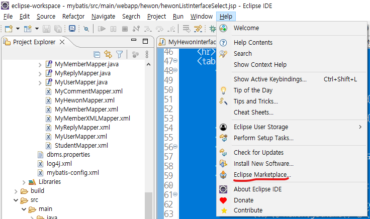The image size is (370, 219).
Task: Expand MyReplyMapper.java tree node
Action: (40, 74)
